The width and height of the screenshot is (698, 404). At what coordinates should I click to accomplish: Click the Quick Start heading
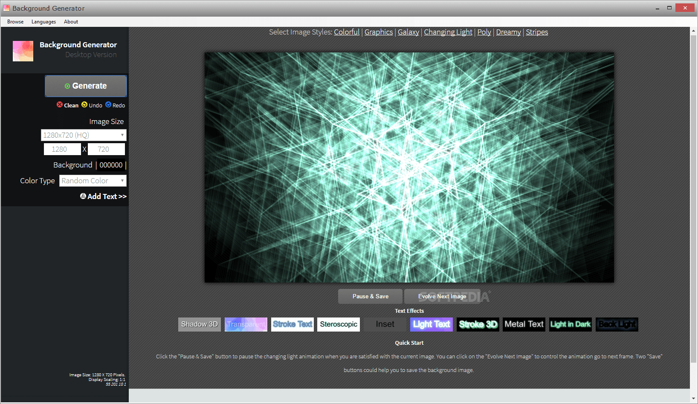pos(409,343)
